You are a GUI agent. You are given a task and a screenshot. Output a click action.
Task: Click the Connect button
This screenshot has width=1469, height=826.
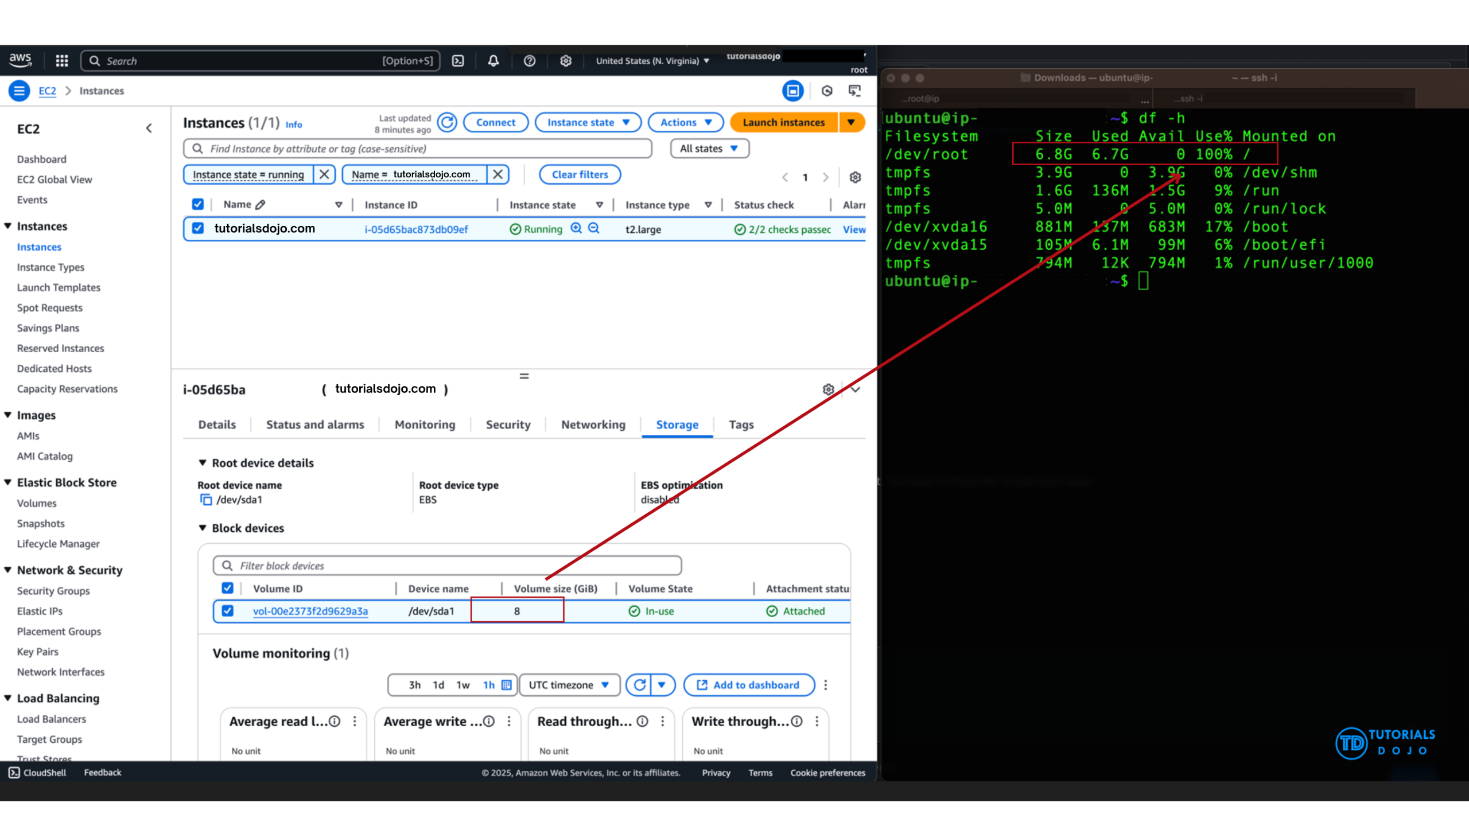[x=496, y=122]
